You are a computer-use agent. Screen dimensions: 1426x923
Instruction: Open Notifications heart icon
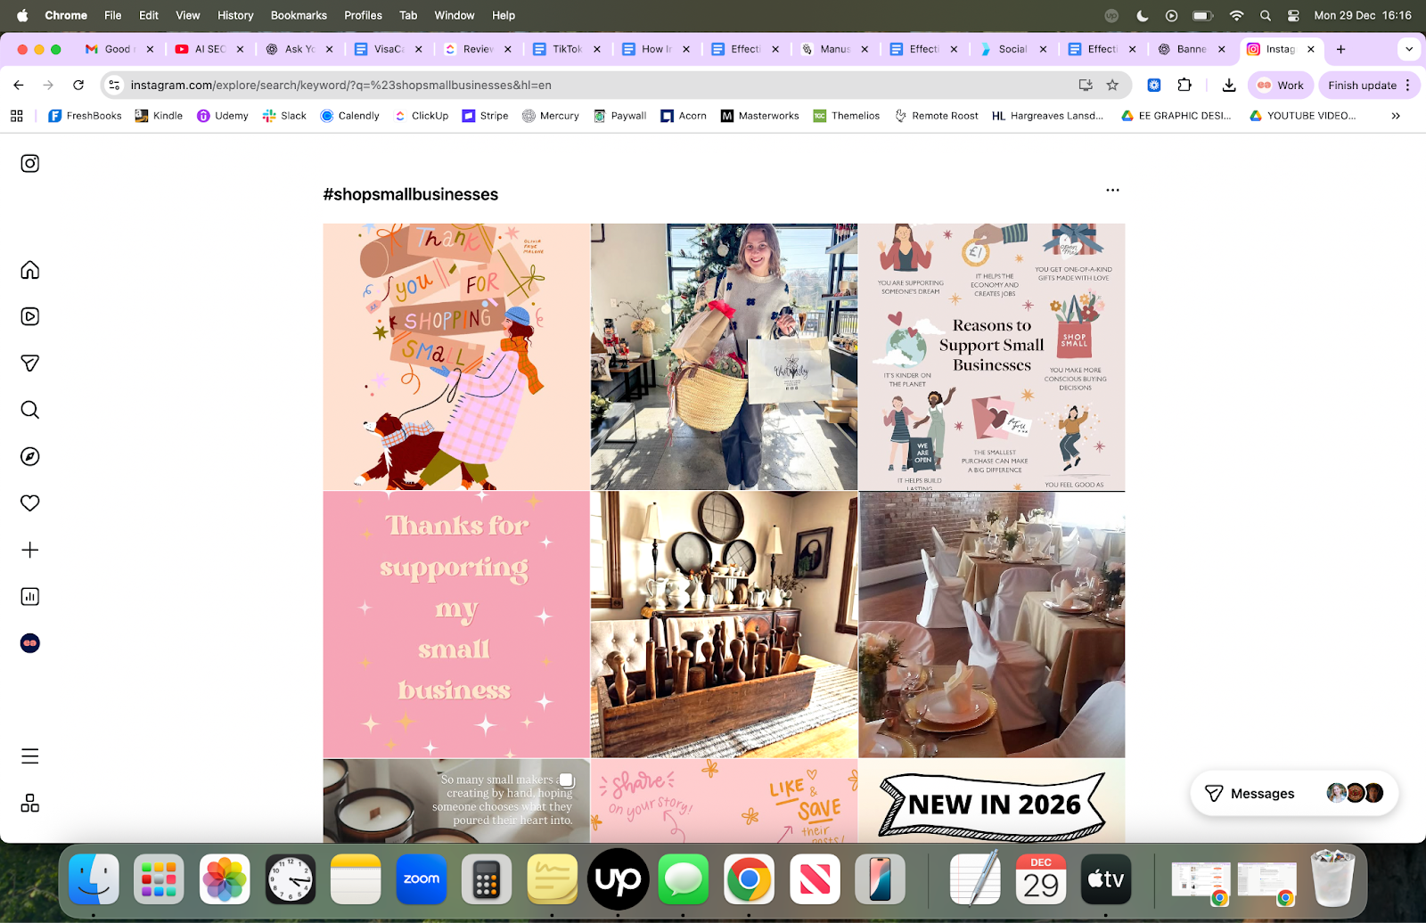[x=30, y=503]
